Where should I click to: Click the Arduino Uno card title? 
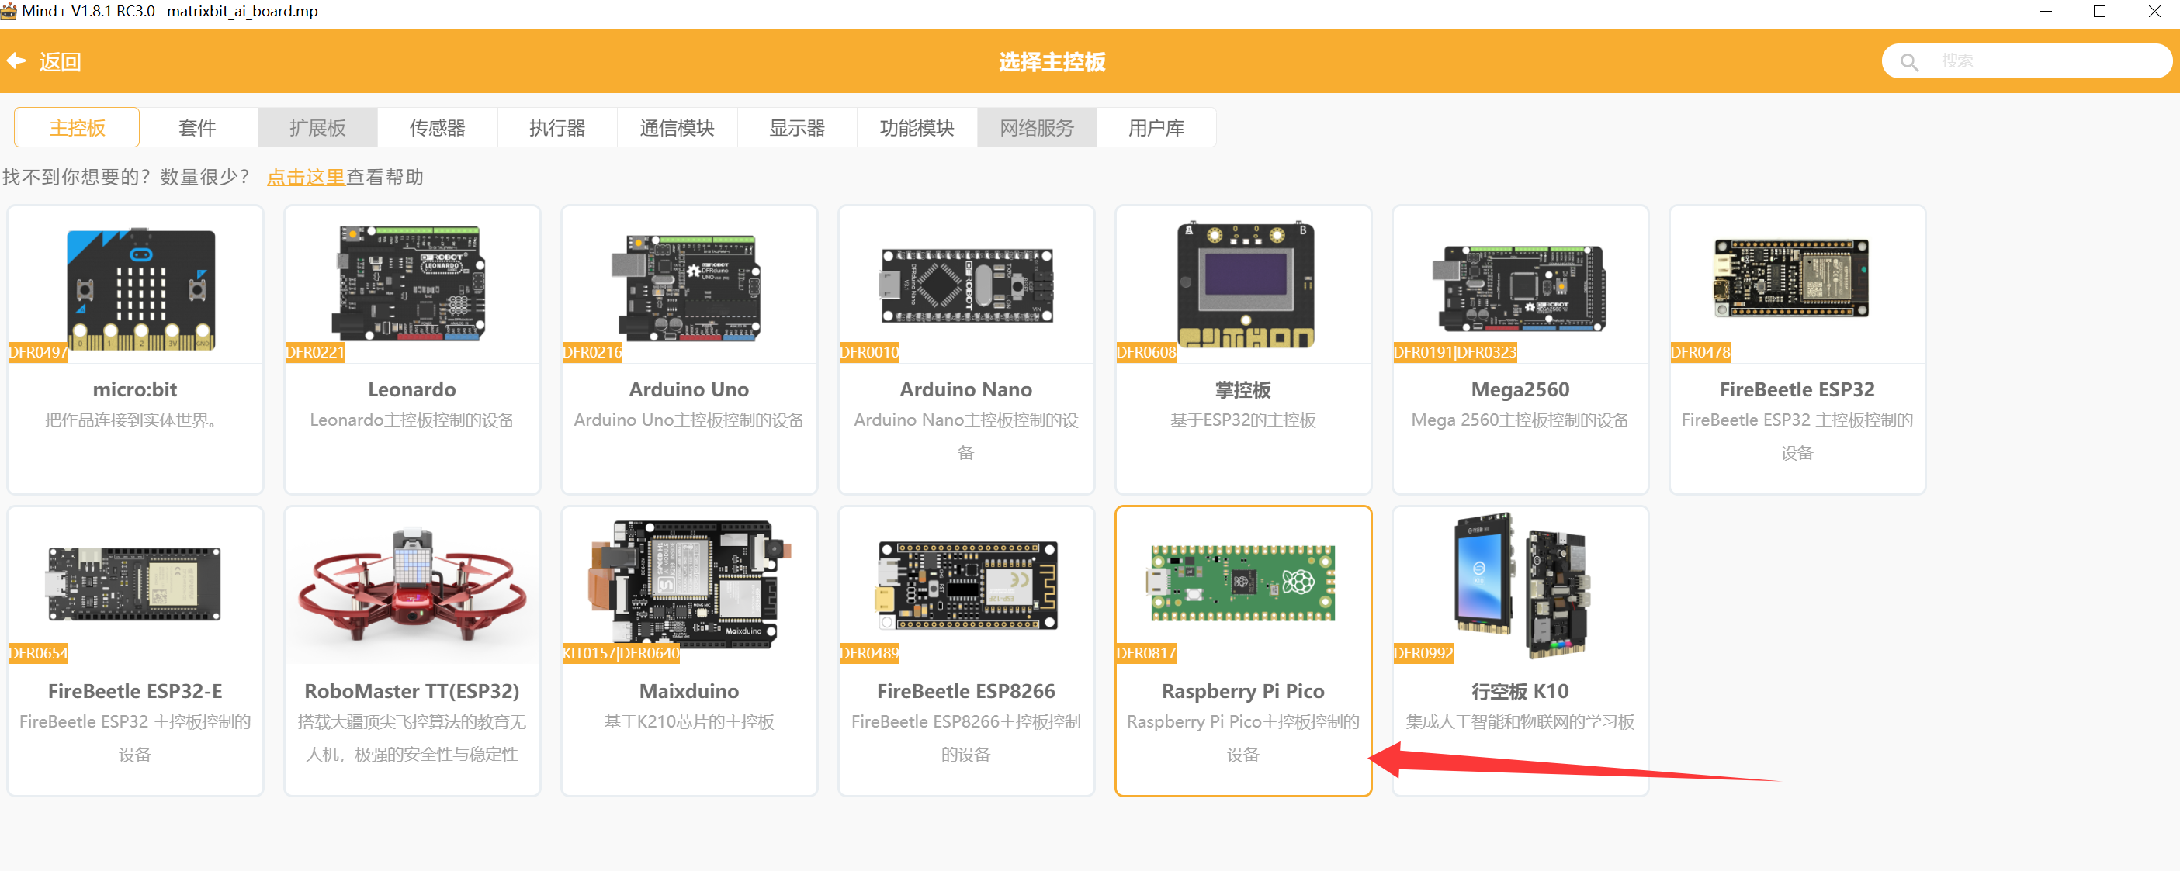click(x=689, y=390)
